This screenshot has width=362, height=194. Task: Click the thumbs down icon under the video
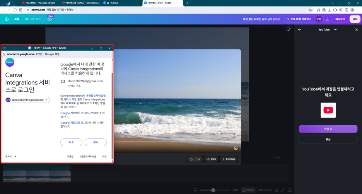click(198, 159)
